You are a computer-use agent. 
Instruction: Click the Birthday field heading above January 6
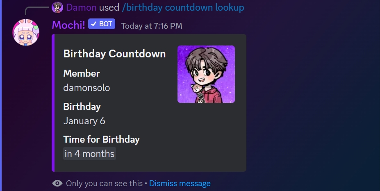pos(82,107)
